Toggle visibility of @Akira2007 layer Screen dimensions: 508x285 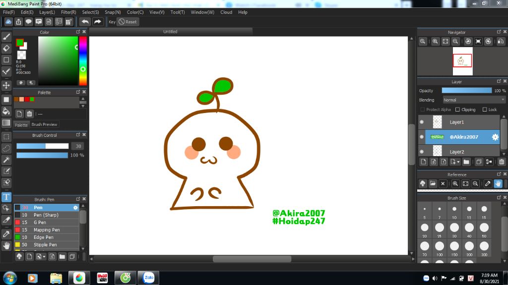point(422,137)
